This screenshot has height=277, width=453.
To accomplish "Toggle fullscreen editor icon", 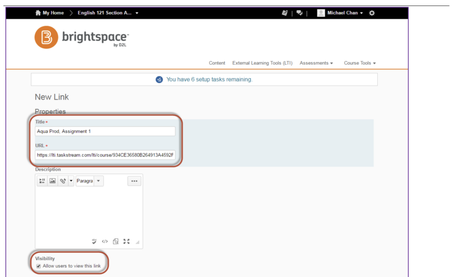I will click(127, 241).
